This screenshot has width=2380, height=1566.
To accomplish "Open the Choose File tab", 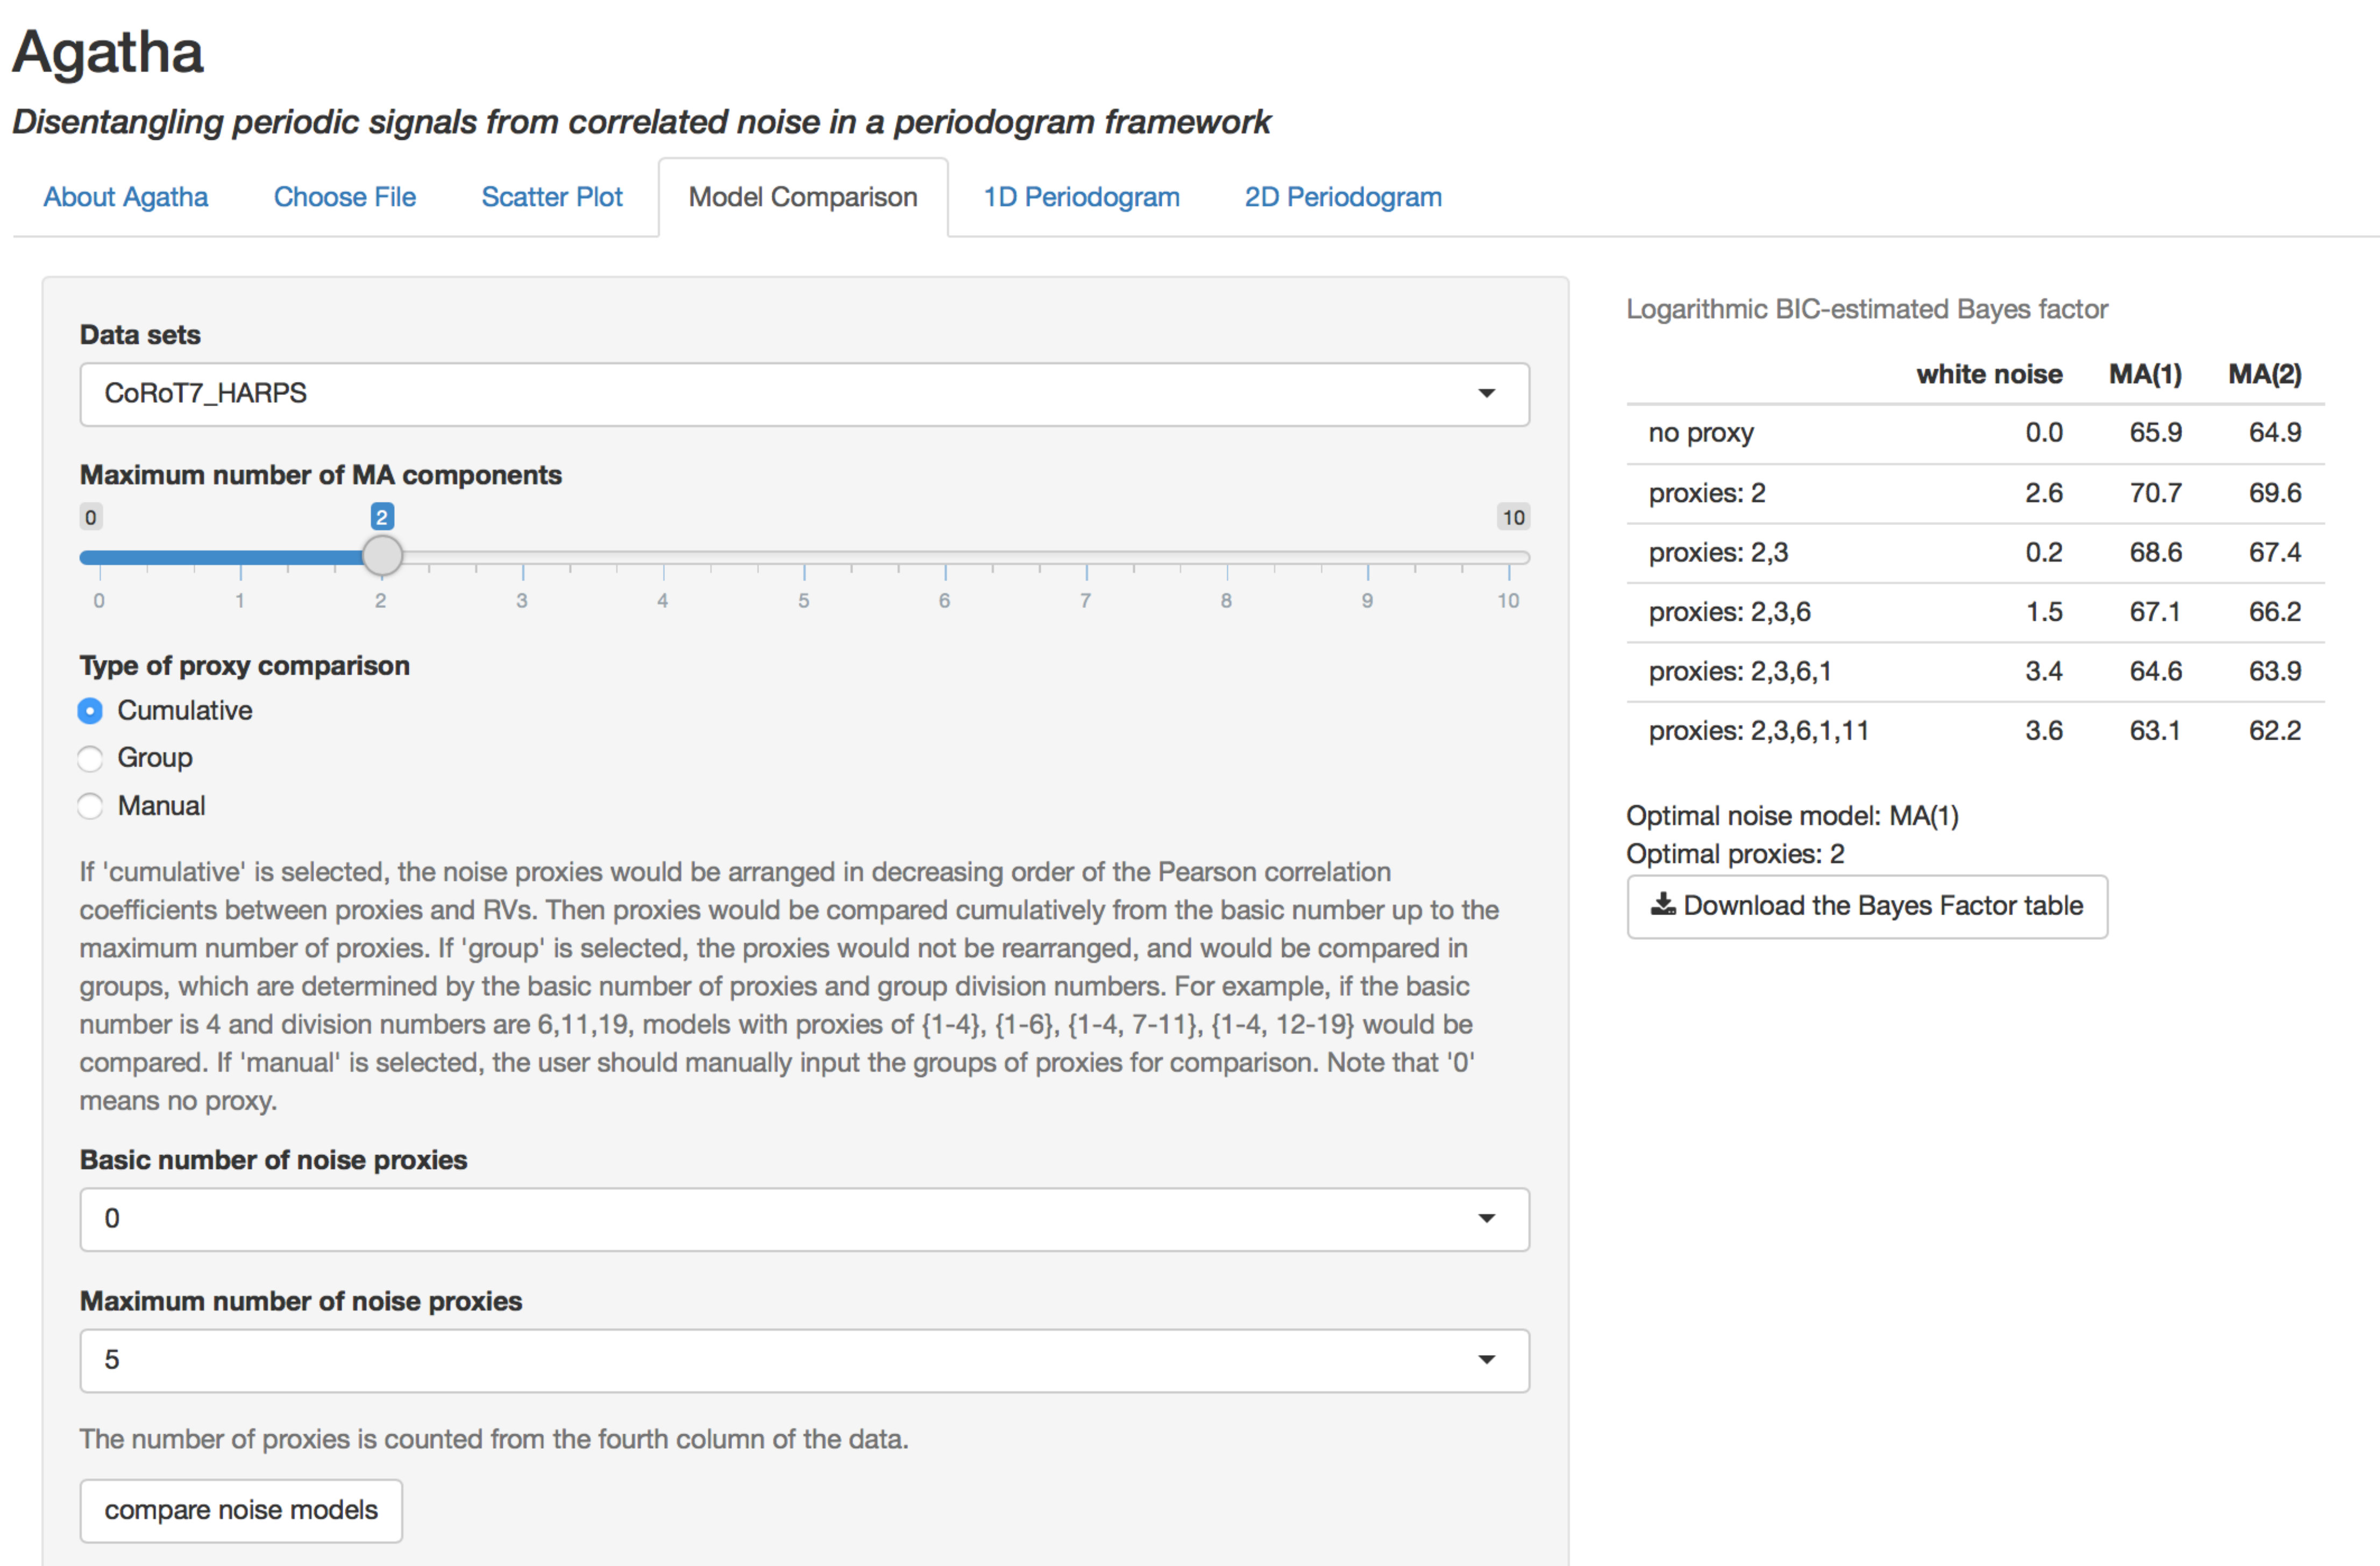I will tap(345, 197).
